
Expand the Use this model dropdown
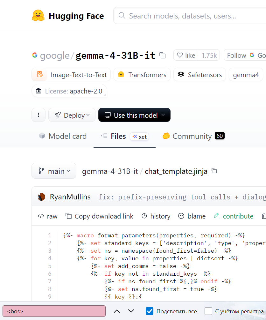[134, 115]
